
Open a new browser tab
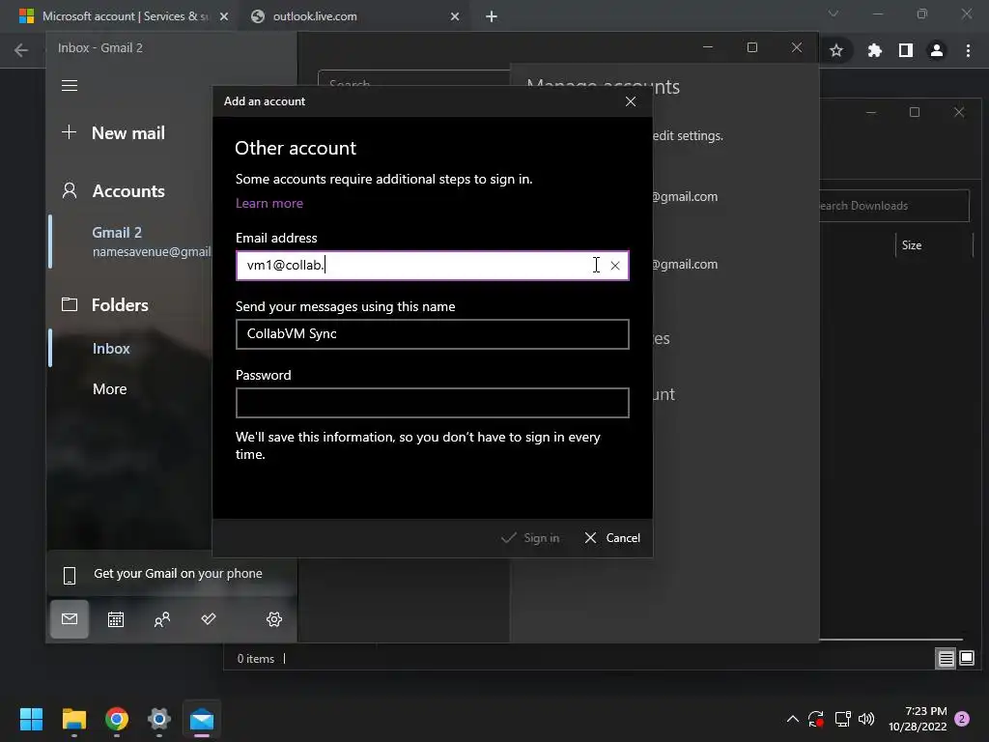click(x=492, y=16)
